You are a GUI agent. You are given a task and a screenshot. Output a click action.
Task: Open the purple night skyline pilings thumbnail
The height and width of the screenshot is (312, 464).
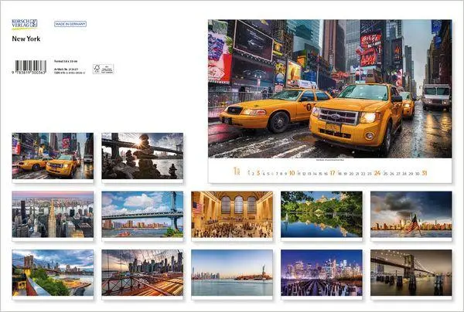(322, 273)
